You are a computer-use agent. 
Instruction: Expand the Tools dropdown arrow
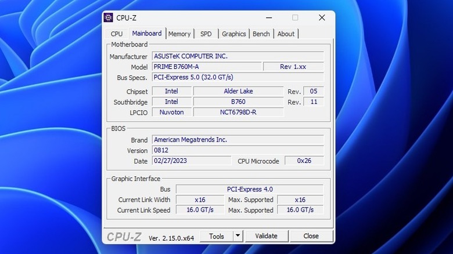tap(238, 236)
